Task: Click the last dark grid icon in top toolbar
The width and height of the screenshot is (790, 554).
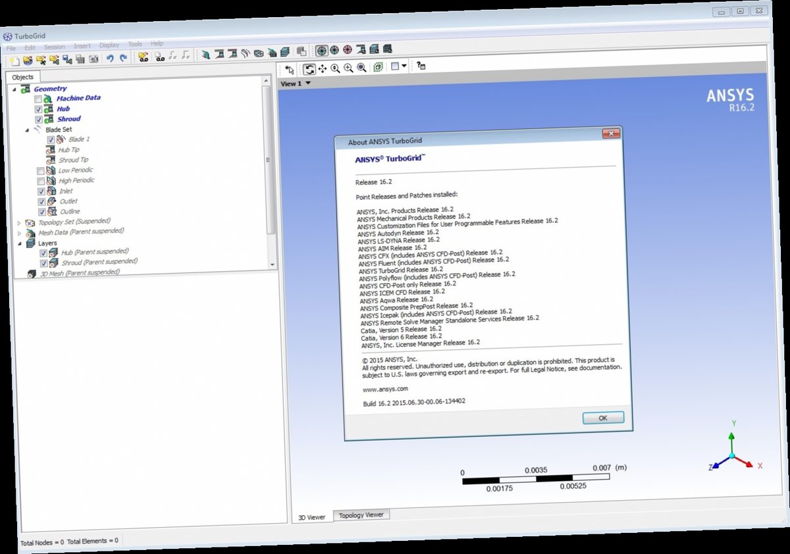Action: 387,49
